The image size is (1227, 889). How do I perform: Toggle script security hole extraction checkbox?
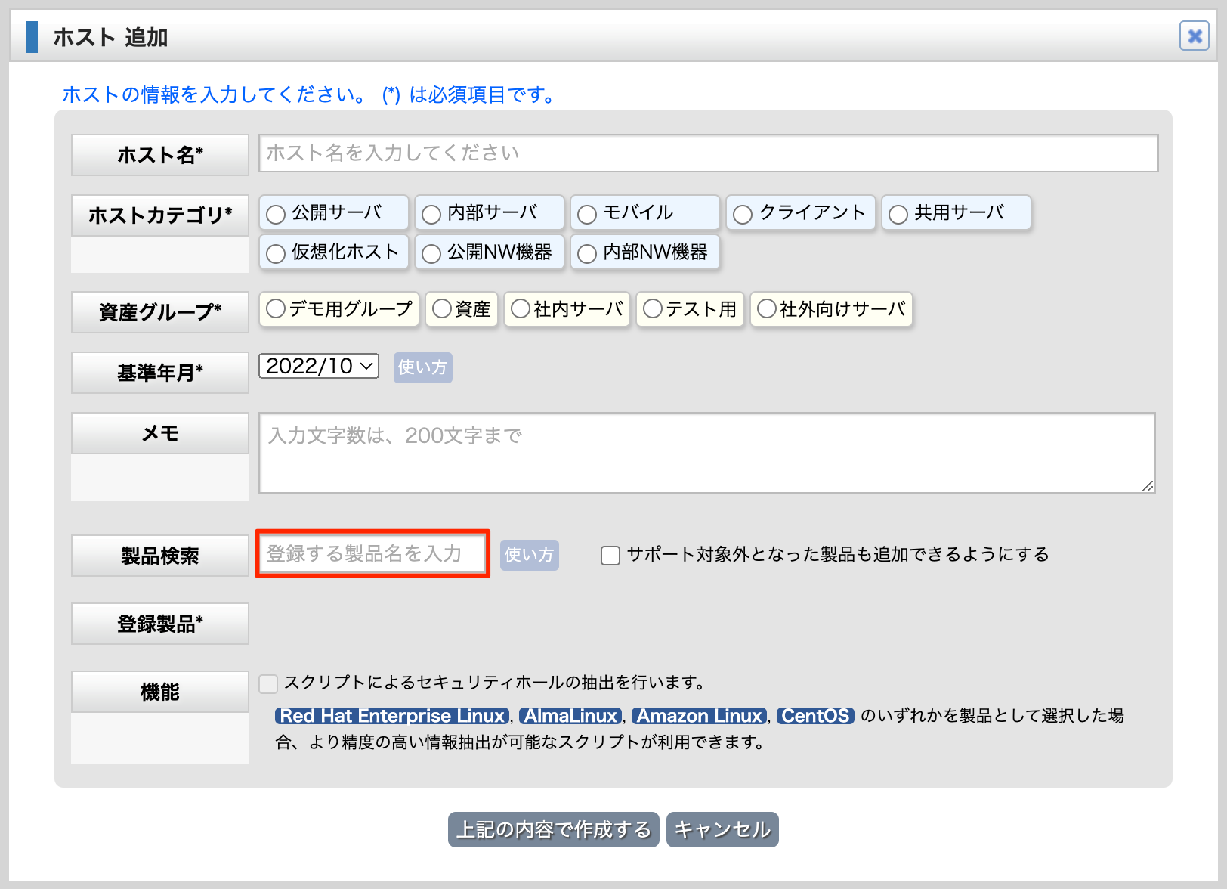(x=268, y=683)
